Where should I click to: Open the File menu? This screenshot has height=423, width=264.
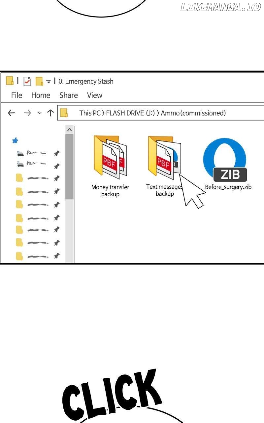[x=16, y=95]
